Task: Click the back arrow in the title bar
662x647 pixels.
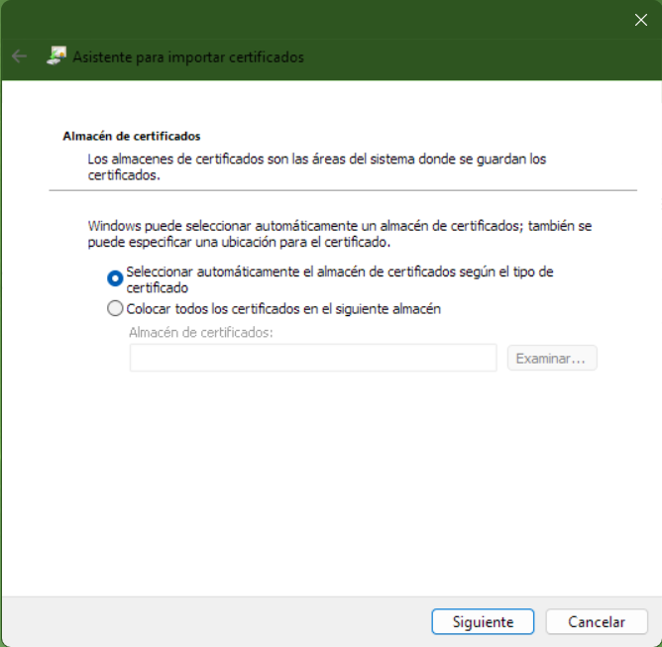Action: (19, 56)
